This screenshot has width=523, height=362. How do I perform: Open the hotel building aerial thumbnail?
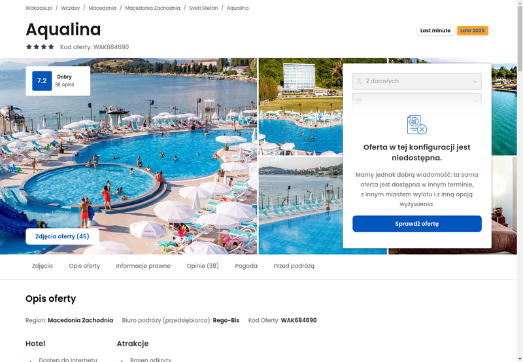(x=301, y=107)
